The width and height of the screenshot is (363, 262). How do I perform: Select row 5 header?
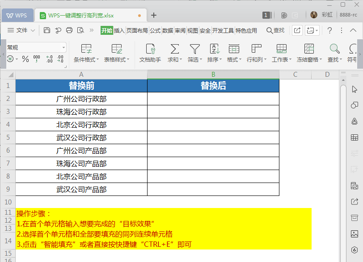pyautogui.click(x=8, y=137)
